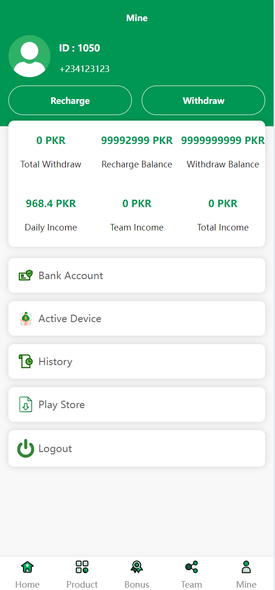
Task: Open the Bank Account menu row
Action: coord(137,275)
